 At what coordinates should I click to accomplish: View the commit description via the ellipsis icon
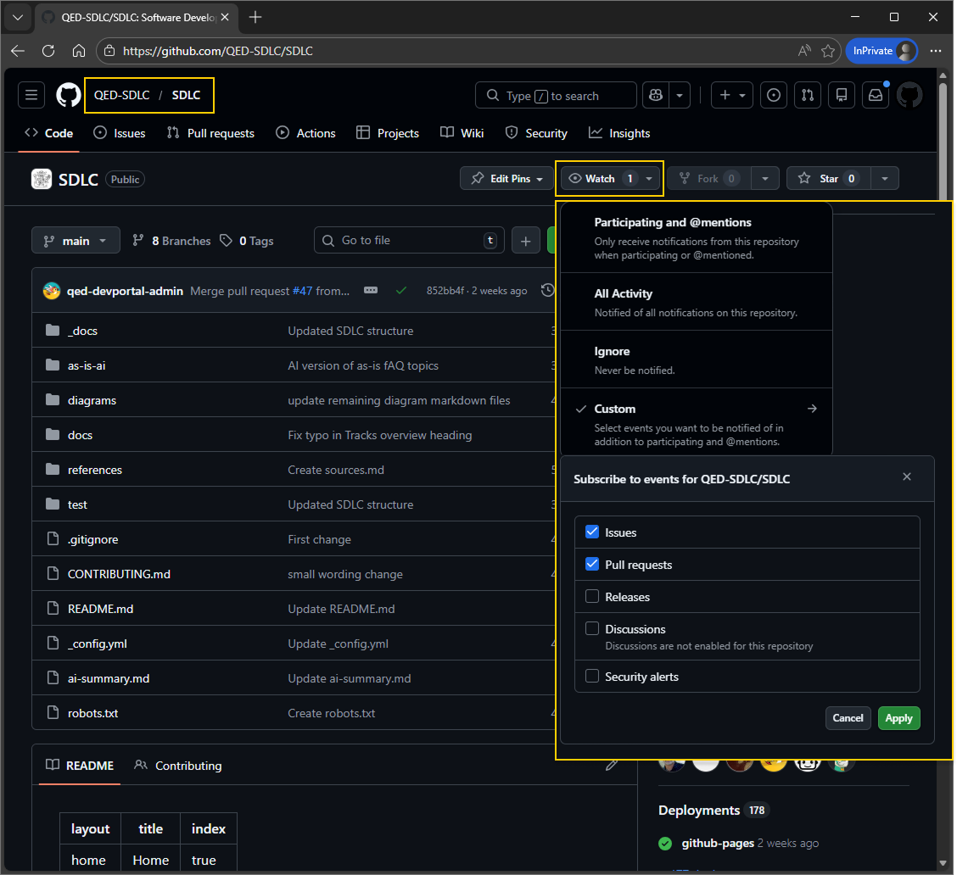(x=371, y=289)
